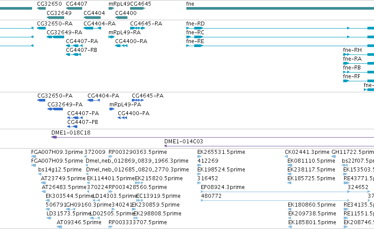Viewport: 374px width, 229px height.
Task: Open the fne-RC transcript label
Action: click(x=195, y=33)
